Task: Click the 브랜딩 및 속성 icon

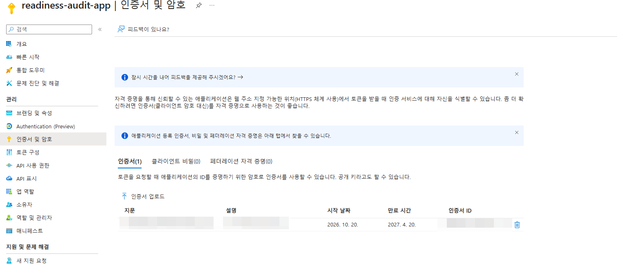Action: 9,113
